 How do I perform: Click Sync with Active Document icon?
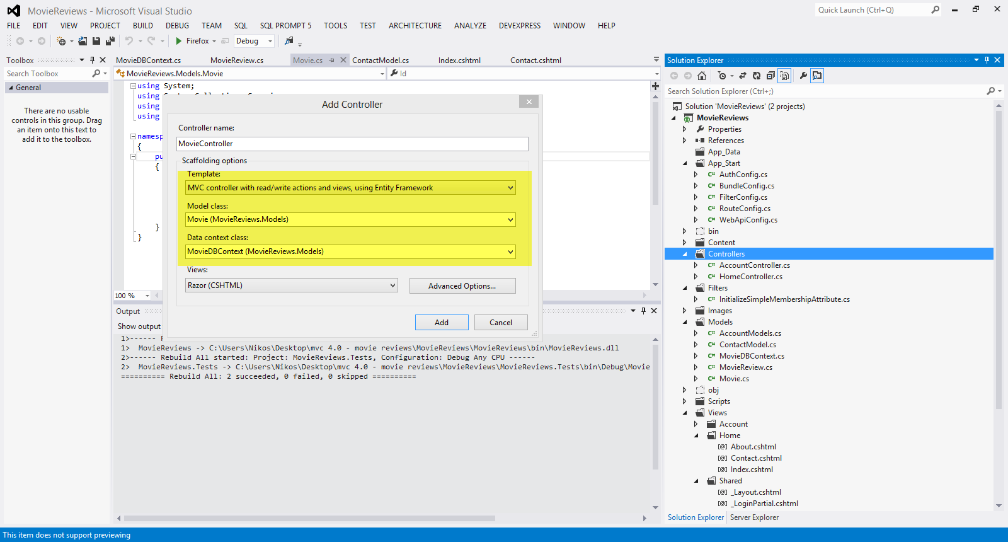pos(743,76)
